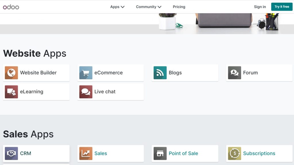The image size is (294, 165).
Task: Click the CRM handshake icon
Action: 11,154
